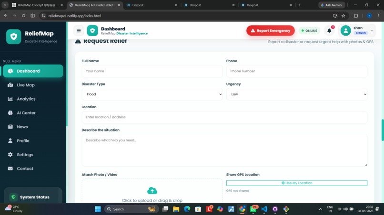This screenshot has height=215, width=384.
Task: Click the AI Center brain icon
Action: 10,113
